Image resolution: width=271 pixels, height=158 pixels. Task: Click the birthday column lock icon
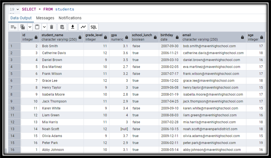pos(177,37)
